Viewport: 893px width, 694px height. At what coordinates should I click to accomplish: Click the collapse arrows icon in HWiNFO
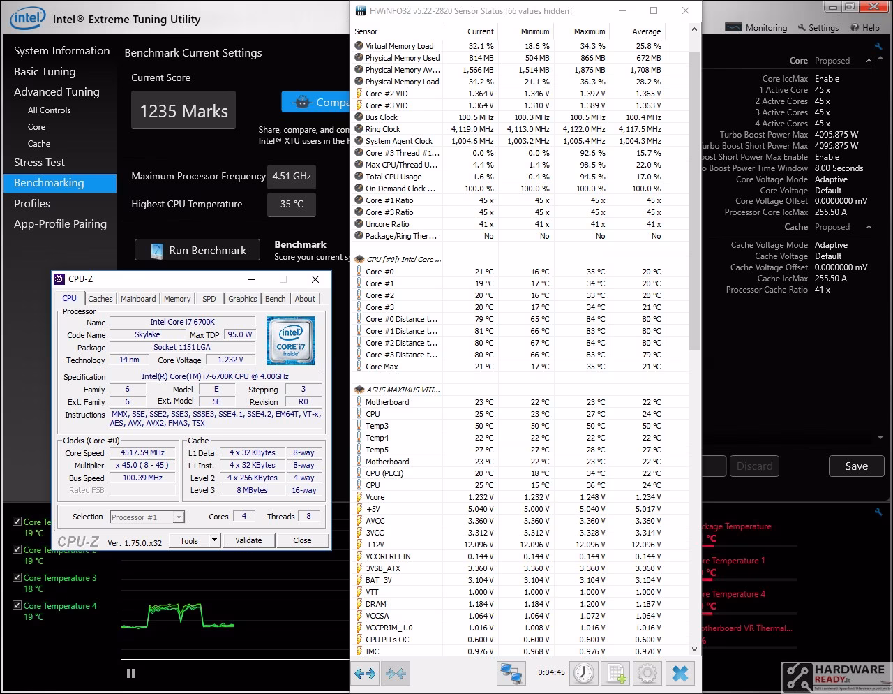point(396,673)
